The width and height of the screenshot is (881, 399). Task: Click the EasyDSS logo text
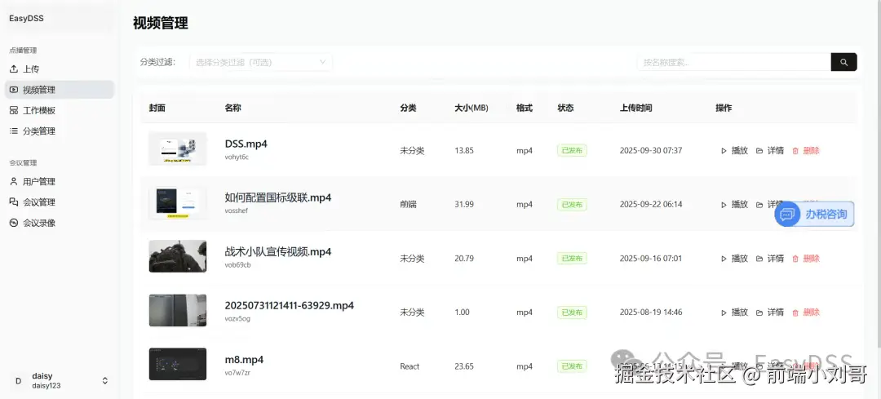(x=26, y=19)
